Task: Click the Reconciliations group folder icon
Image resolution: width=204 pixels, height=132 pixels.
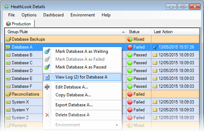Action: 8,94
